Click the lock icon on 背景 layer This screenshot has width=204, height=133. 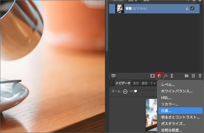point(187,9)
